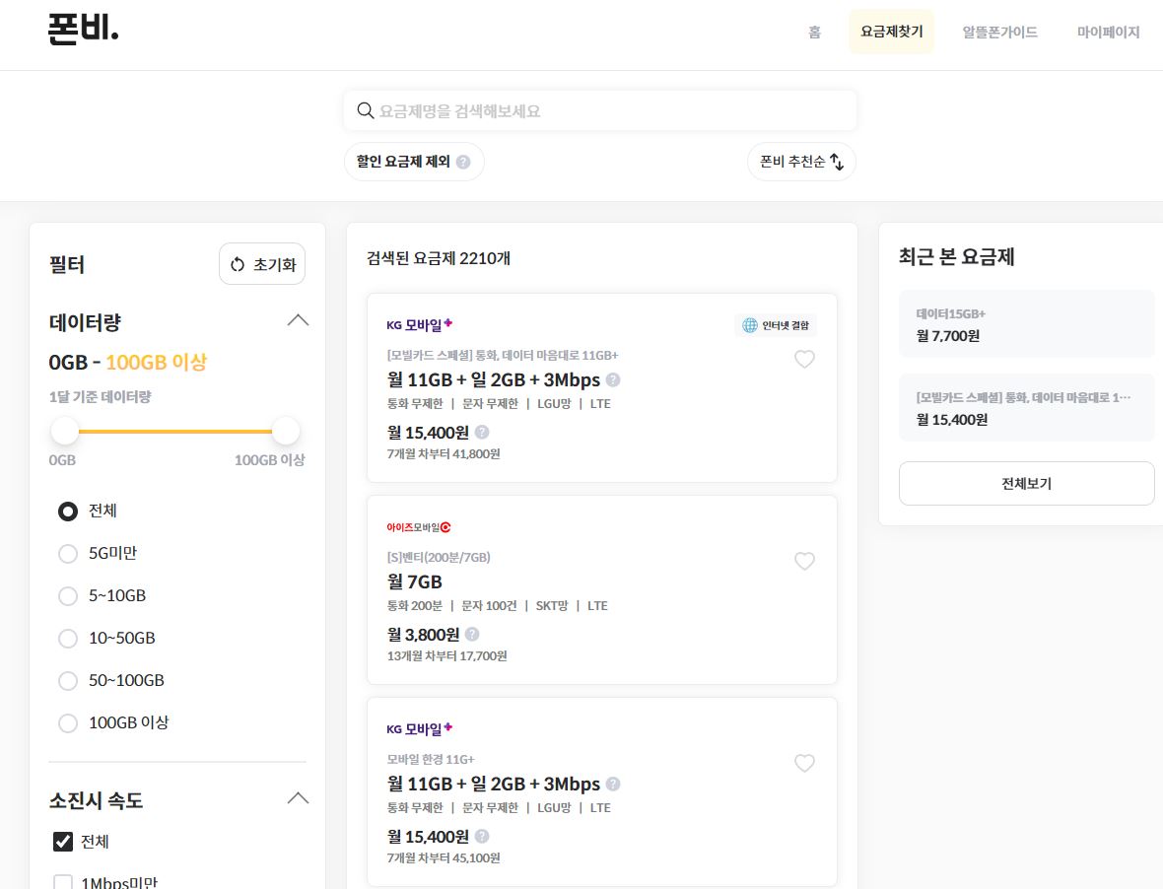
Task: Open data help icon on [모빌카드 스페셜] plan
Action: point(613,379)
